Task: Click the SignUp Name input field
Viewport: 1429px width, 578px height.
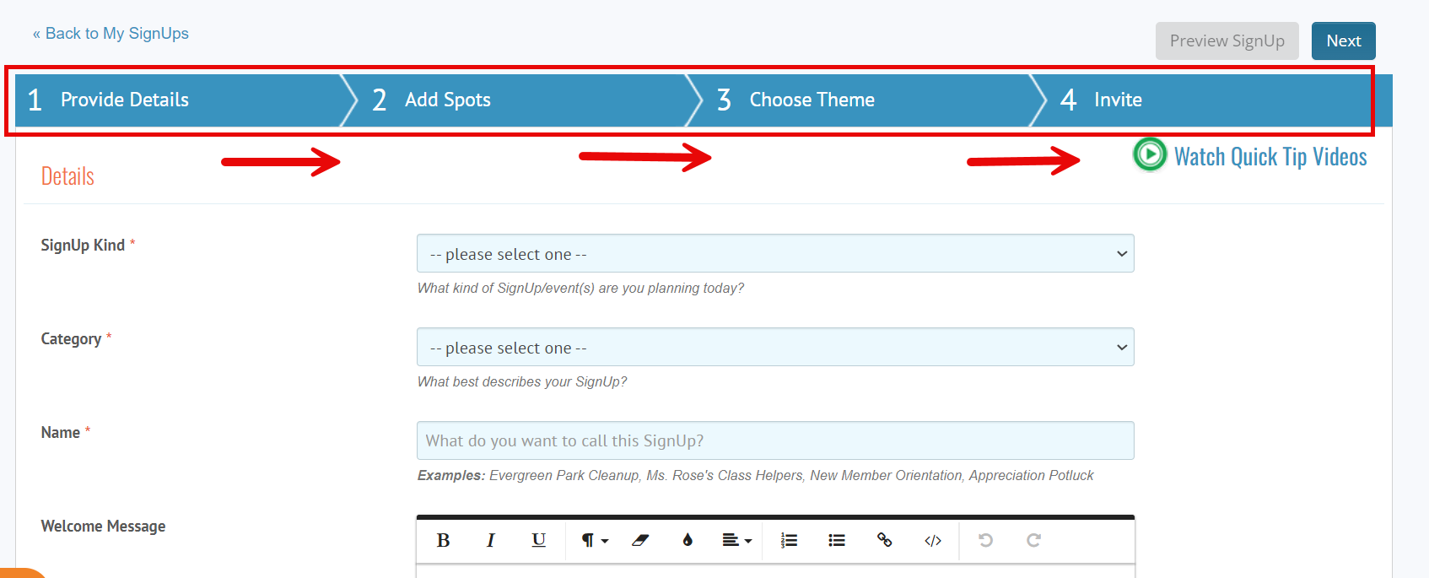Action: tap(774, 441)
